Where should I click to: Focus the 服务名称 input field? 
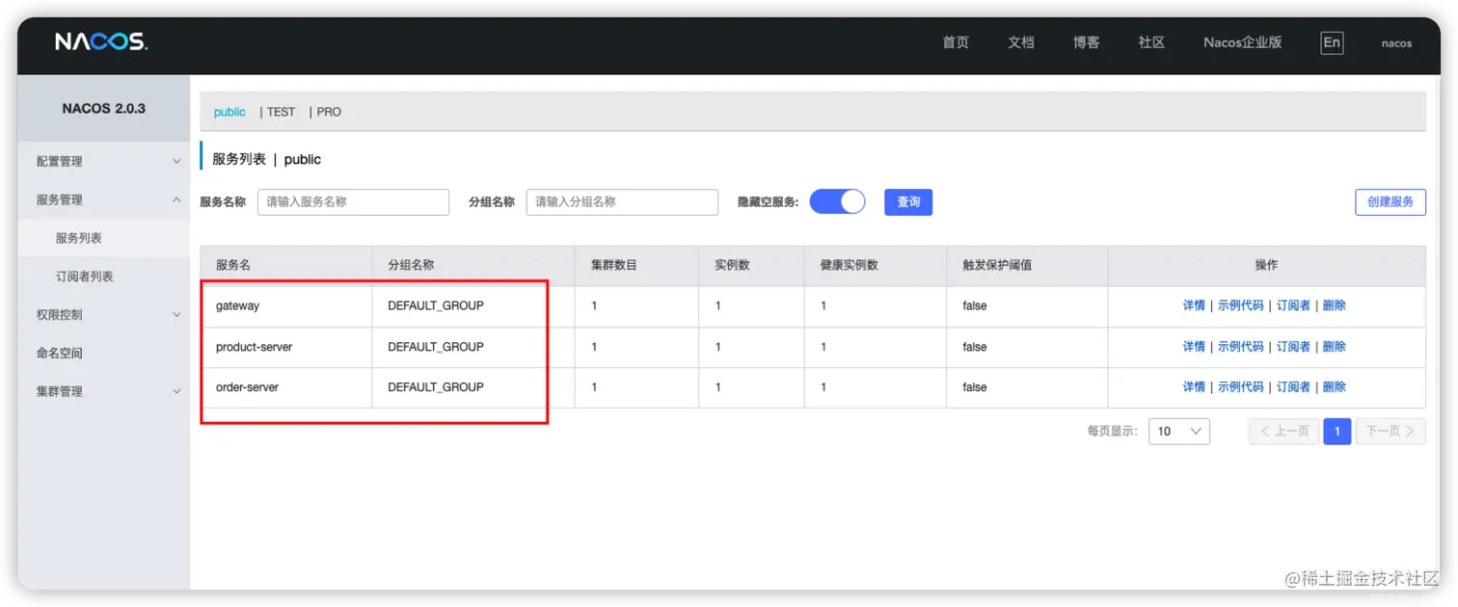(x=353, y=201)
